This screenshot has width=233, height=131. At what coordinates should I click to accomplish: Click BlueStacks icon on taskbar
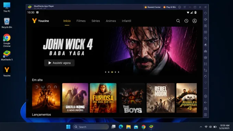[x=151, y=127]
